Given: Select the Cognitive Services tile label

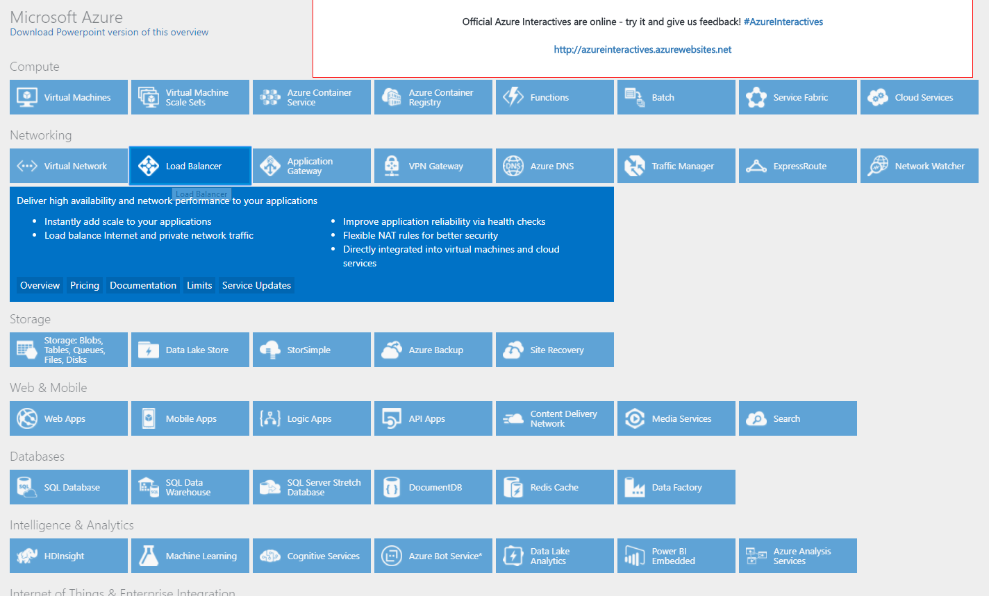Looking at the screenshot, I should pyautogui.click(x=323, y=556).
